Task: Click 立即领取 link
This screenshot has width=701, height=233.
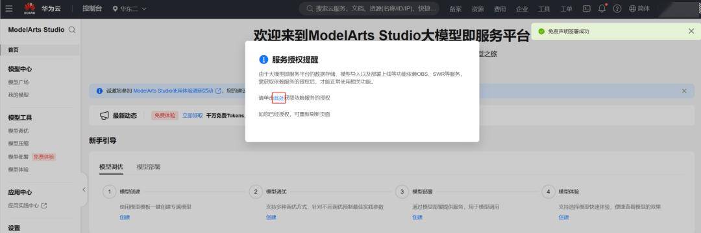Action: (193, 115)
